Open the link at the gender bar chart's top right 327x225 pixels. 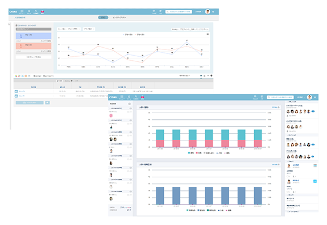tap(276, 107)
